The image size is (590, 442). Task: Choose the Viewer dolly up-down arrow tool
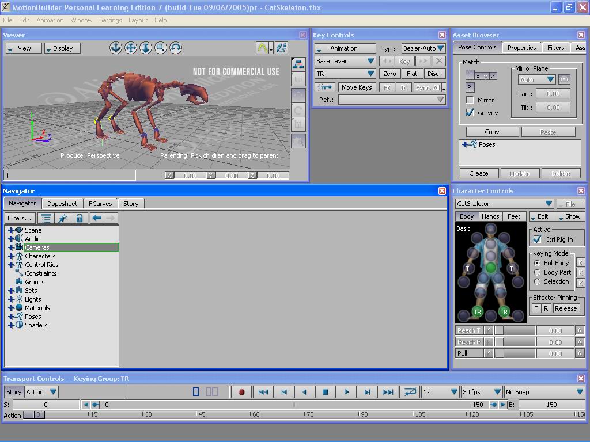click(146, 48)
